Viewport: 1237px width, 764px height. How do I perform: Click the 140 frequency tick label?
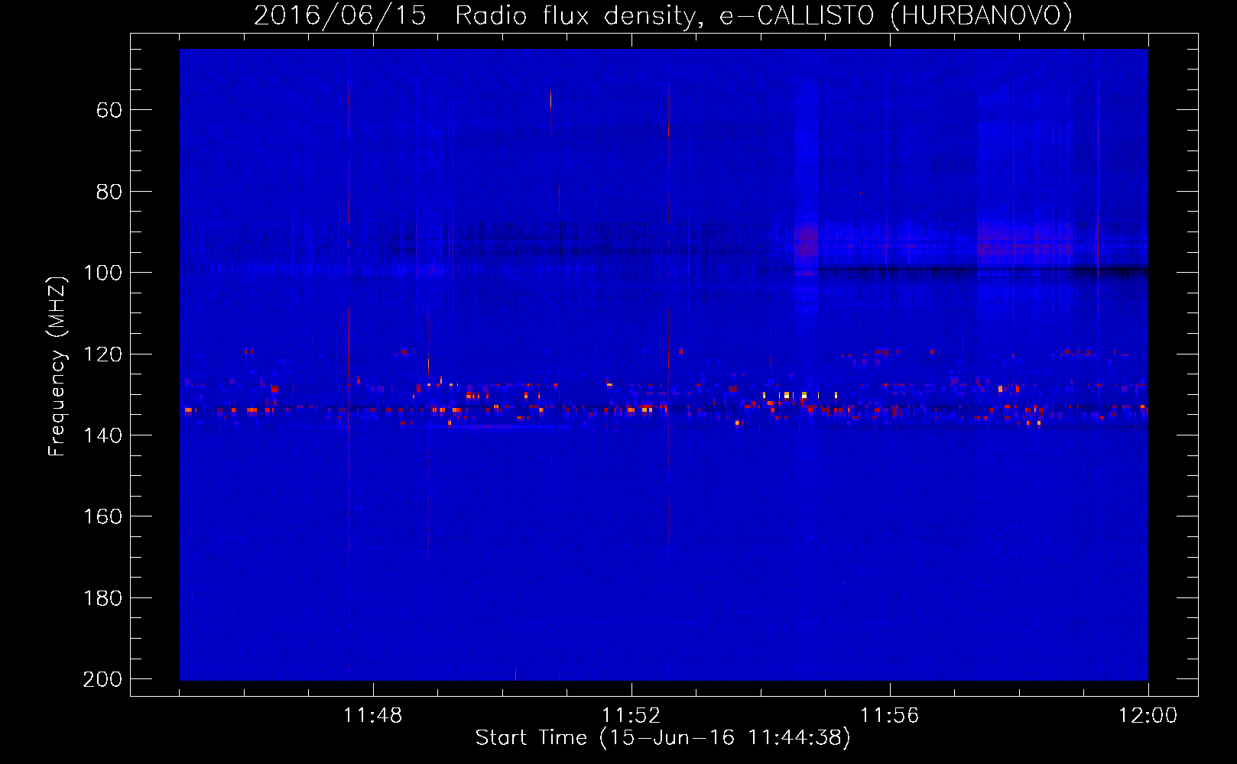102,435
